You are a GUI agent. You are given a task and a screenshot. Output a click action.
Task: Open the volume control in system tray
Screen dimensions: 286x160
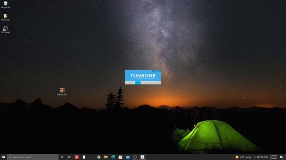coord(262,157)
